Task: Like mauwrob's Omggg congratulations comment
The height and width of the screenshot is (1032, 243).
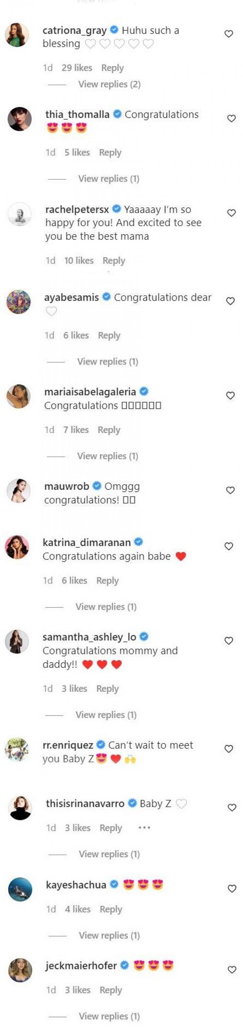Action: pyautogui.click(x=230, y=490)
